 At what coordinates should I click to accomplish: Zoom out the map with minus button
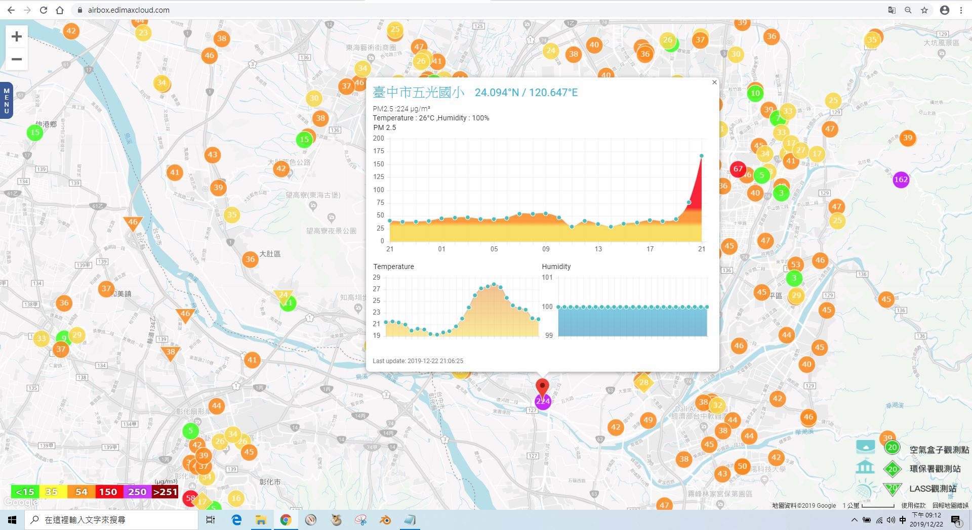pos(17,59)
